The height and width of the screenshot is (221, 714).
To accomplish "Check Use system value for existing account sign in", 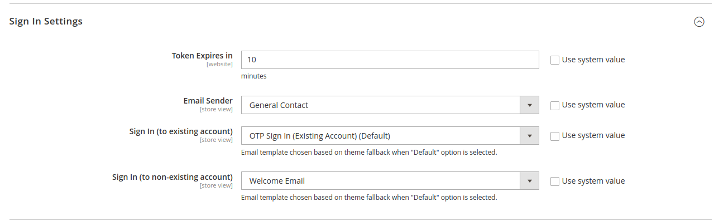I will (x=555, y=136).
